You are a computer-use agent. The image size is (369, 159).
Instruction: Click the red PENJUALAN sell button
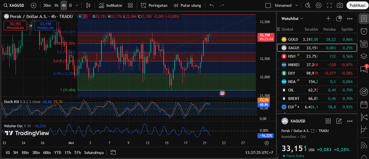15,26
